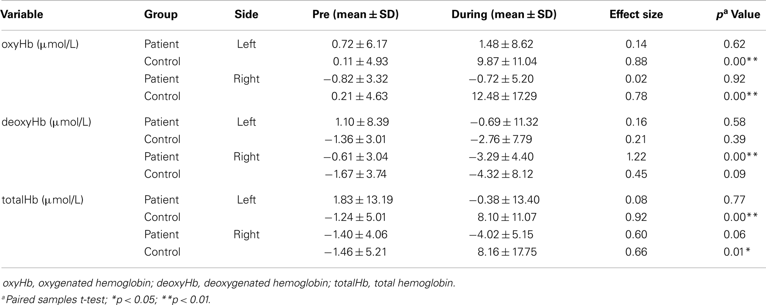This screenshot has width=766, height=305.
Task: Select the totalHb (μmol/L) row label
Action: [x=43, y=200]
